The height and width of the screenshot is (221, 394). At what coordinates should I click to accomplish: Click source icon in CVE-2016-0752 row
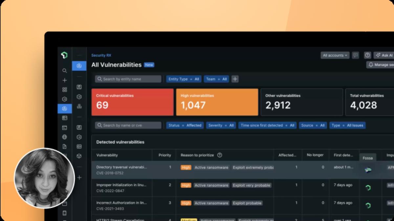[x=368, y=170]
